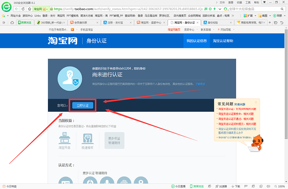Image resolution: width=288 pixels, height=189 pixels.
Task: Switch to the 会员俱乐部 tab
Action: coord(84,22)
